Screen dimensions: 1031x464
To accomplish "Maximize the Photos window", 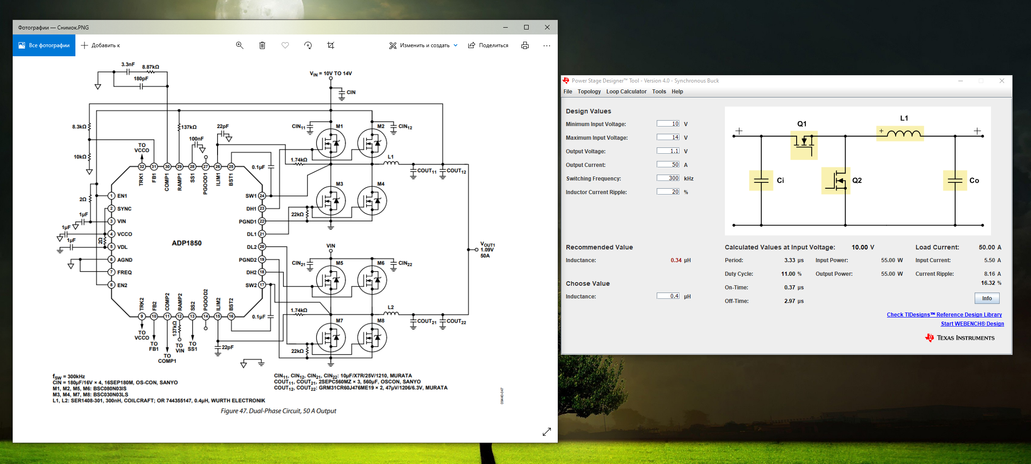I will (526, 27).
